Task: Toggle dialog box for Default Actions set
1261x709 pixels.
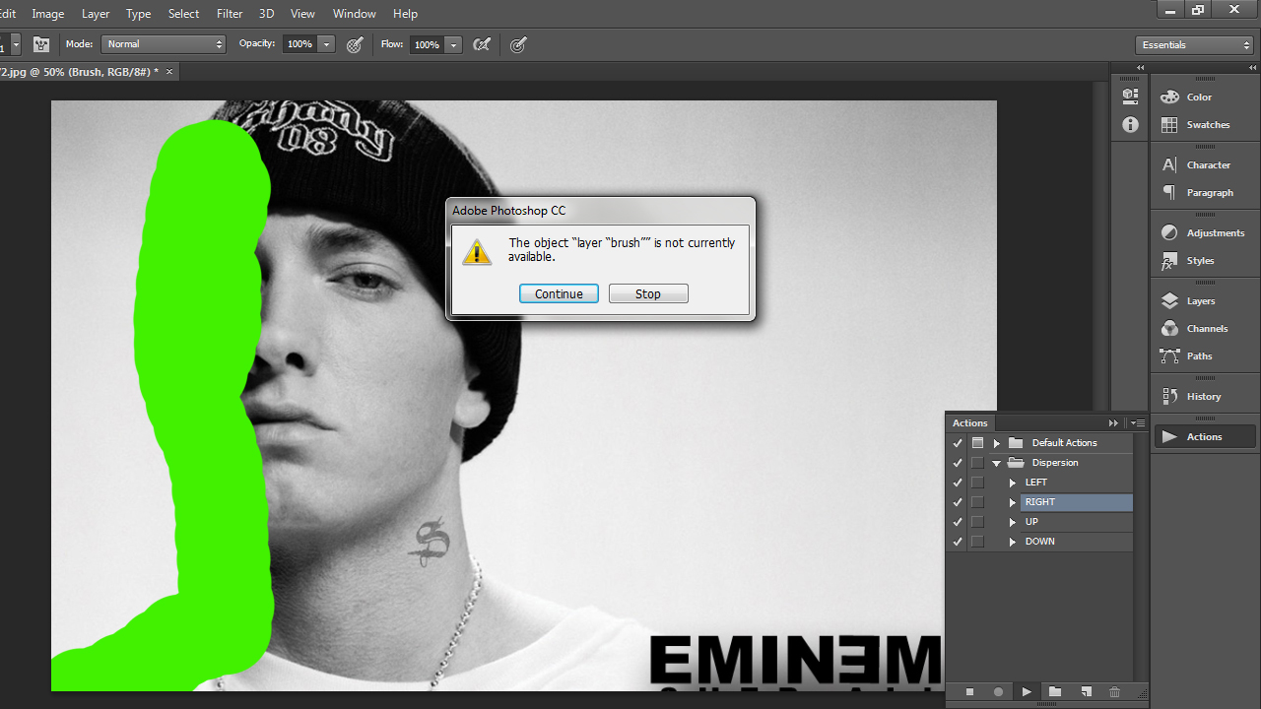Action: pos(977,443)
